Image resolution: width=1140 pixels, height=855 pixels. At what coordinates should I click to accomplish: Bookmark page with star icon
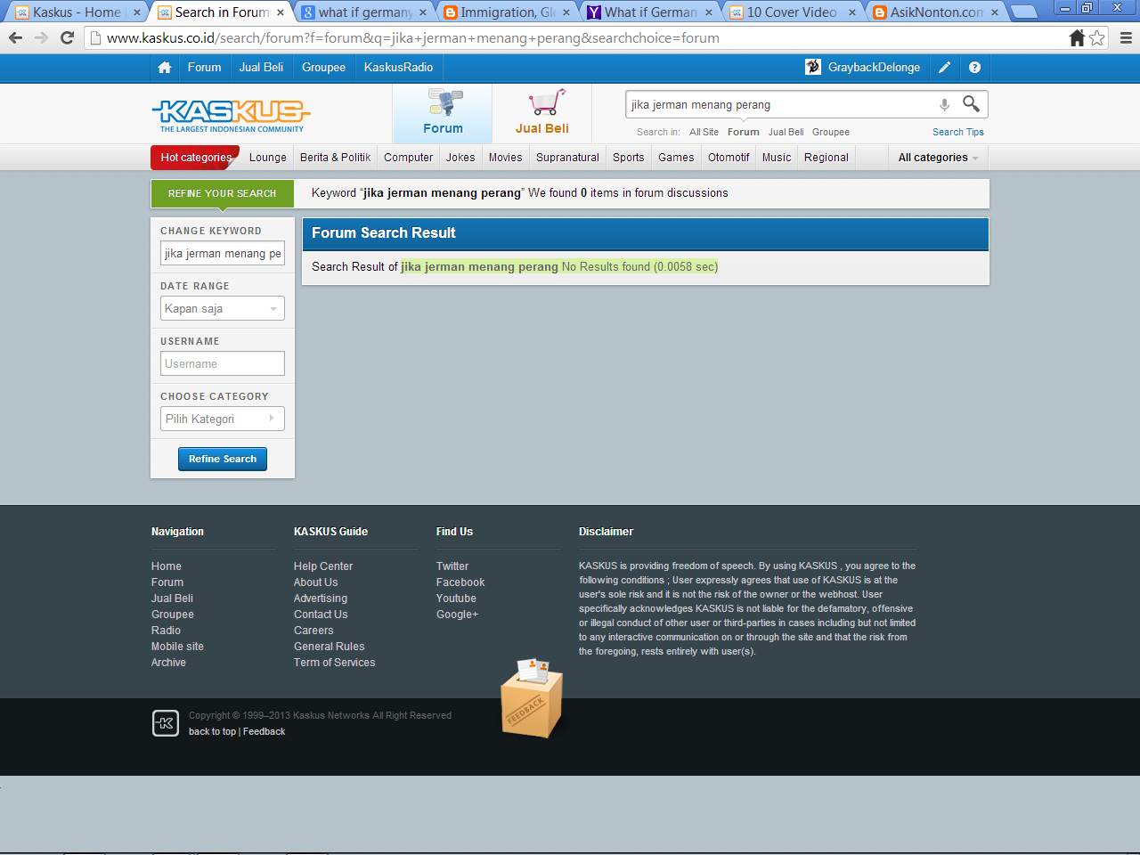coord(1097,37)
